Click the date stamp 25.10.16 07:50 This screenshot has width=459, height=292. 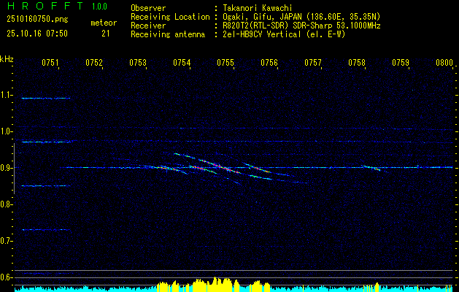pyautogui.click(x=36, y=34)
